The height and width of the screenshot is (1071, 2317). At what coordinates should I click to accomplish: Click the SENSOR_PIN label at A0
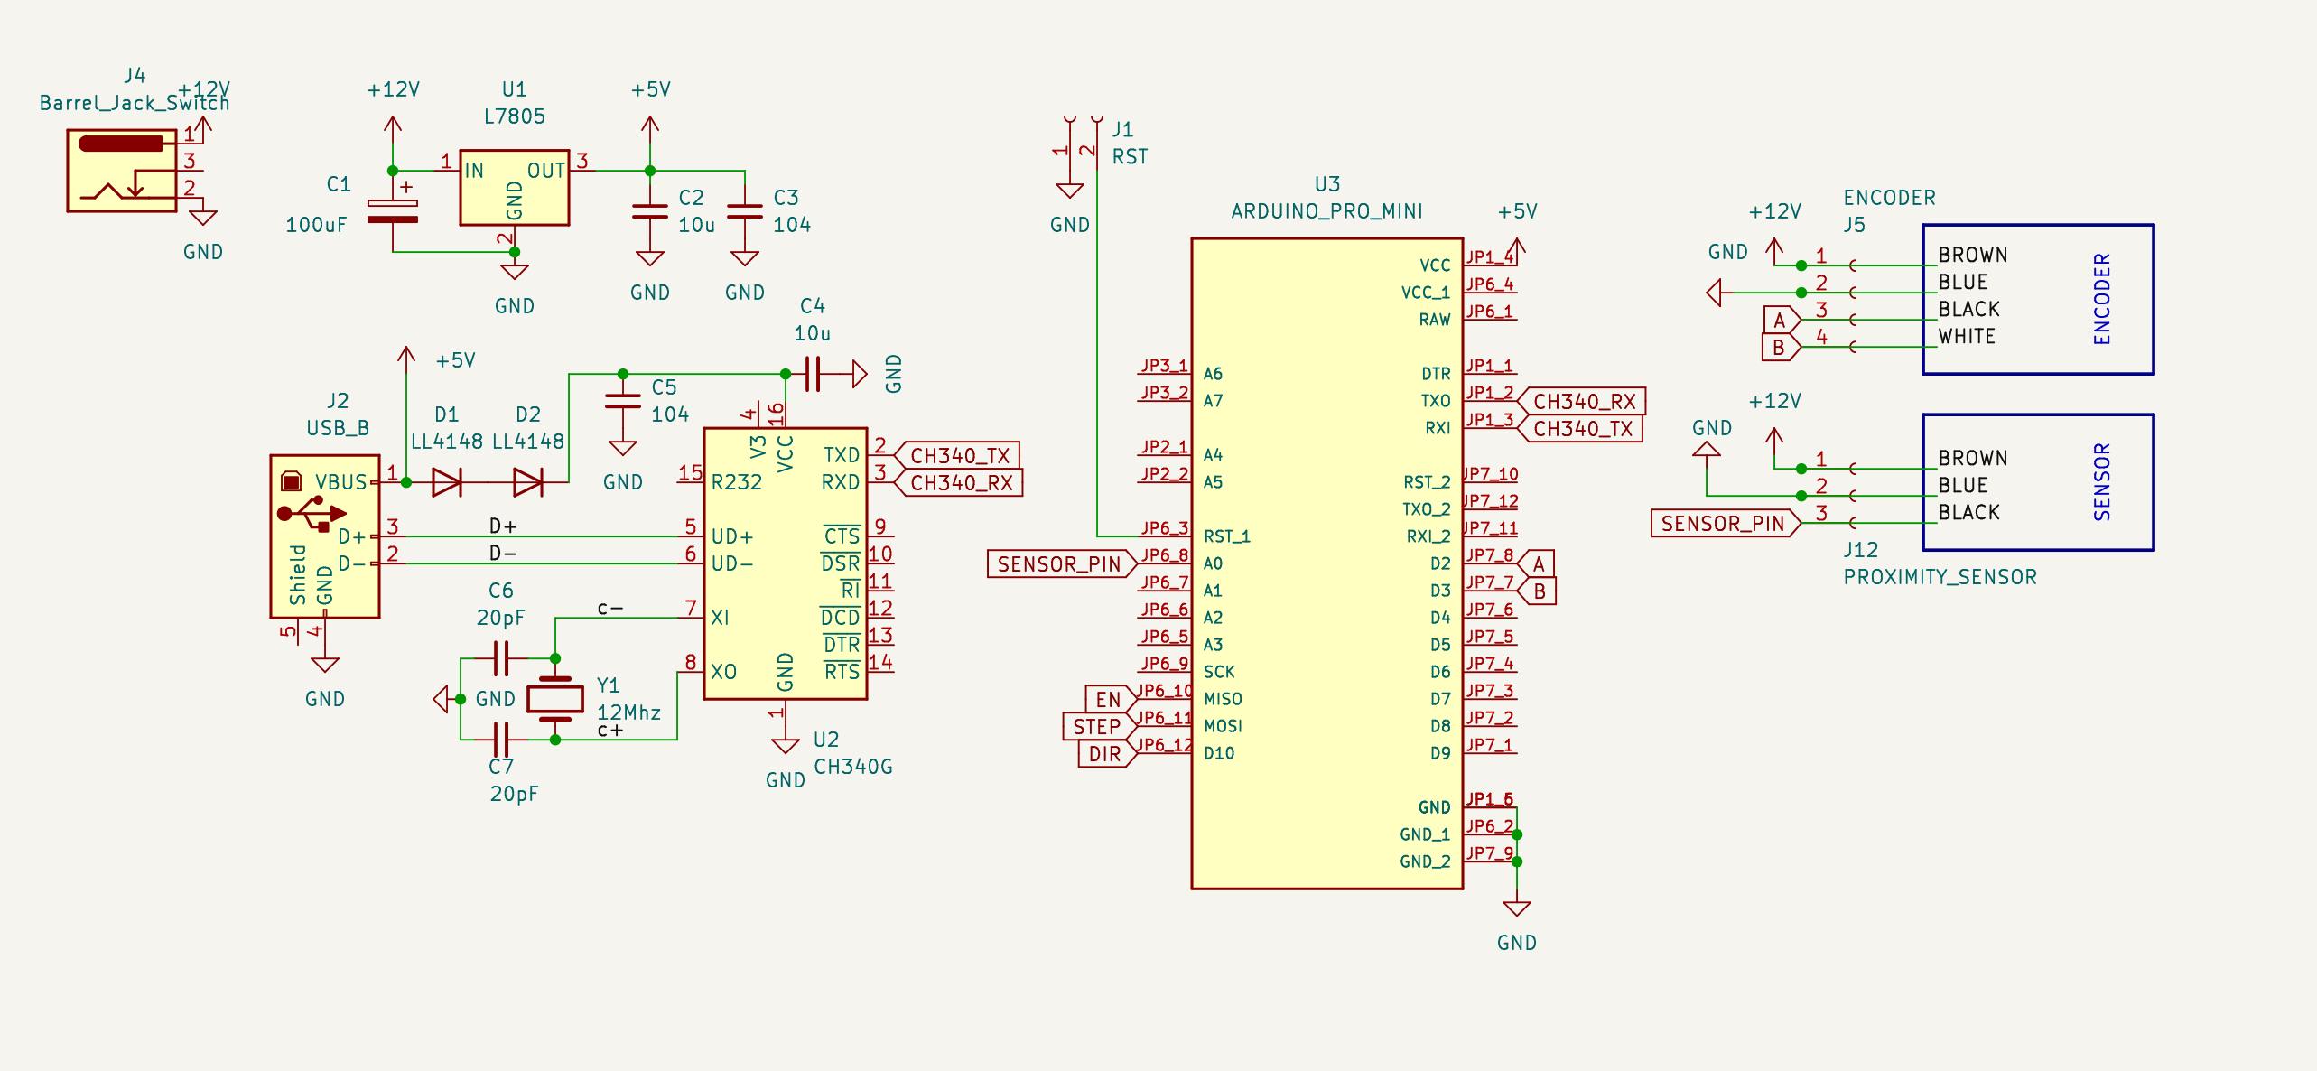click(1058, 563)
